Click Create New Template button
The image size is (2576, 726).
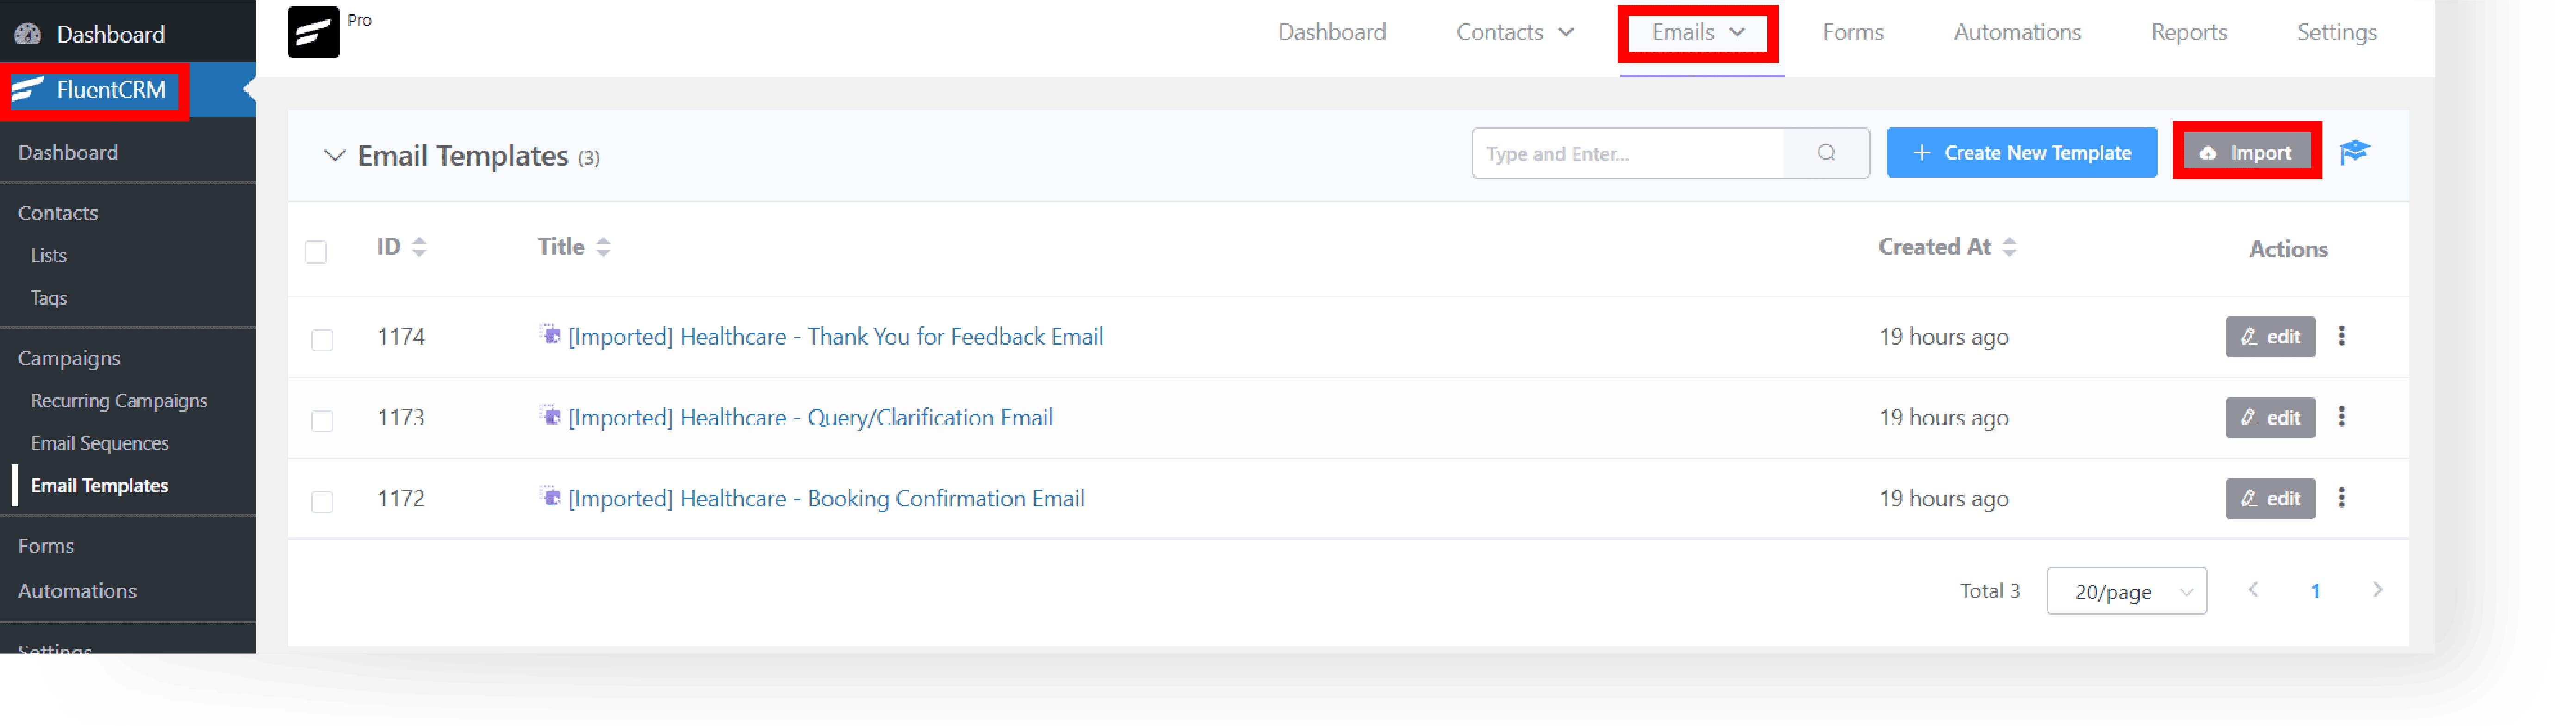pos(2021,153)
